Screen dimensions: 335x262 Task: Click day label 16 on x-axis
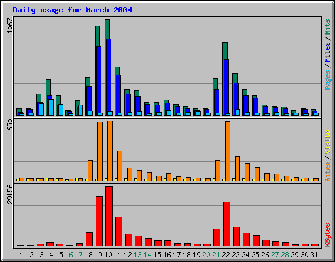(167, 255)
